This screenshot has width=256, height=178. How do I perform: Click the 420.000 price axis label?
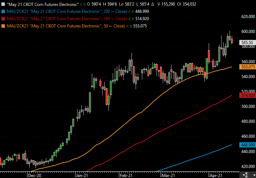[x=248, y=167]
